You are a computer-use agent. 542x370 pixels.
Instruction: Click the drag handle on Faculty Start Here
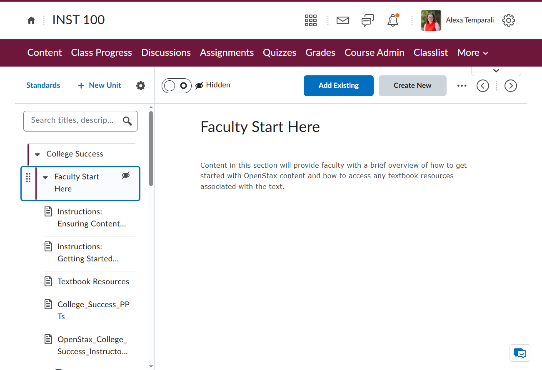pyautogui.click(x=28, y=178)
